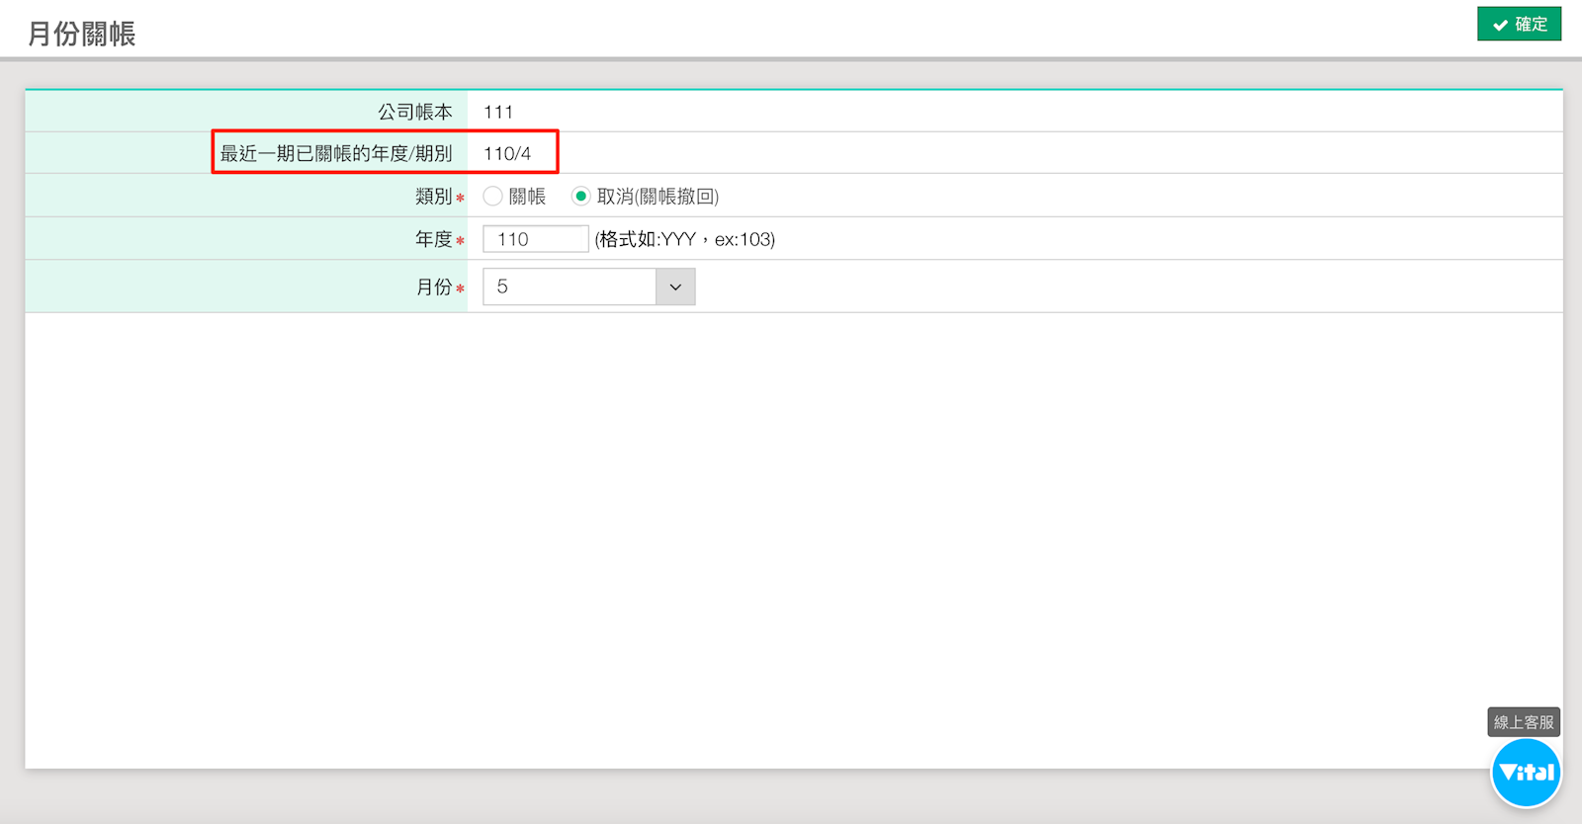This screenshot has width=1582, height=824.
Task: Click the 年度 field label
Action: click(433, 239)
